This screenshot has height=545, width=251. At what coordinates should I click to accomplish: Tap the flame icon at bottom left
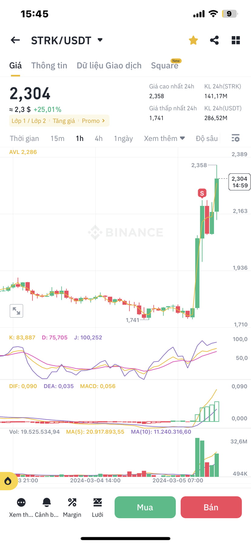click(x=8, y=481)
